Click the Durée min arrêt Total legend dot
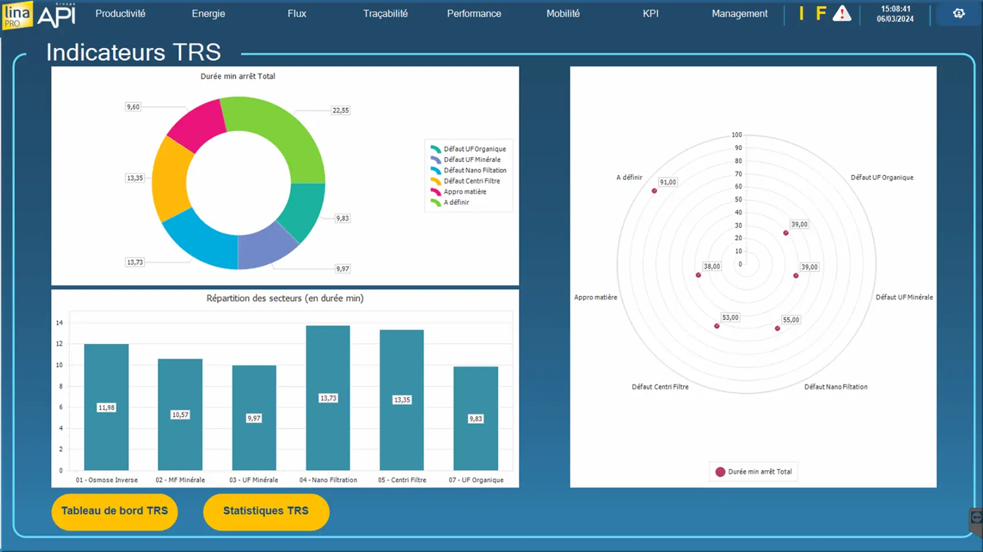Viewport: 983px width, 552px height. 720,472
